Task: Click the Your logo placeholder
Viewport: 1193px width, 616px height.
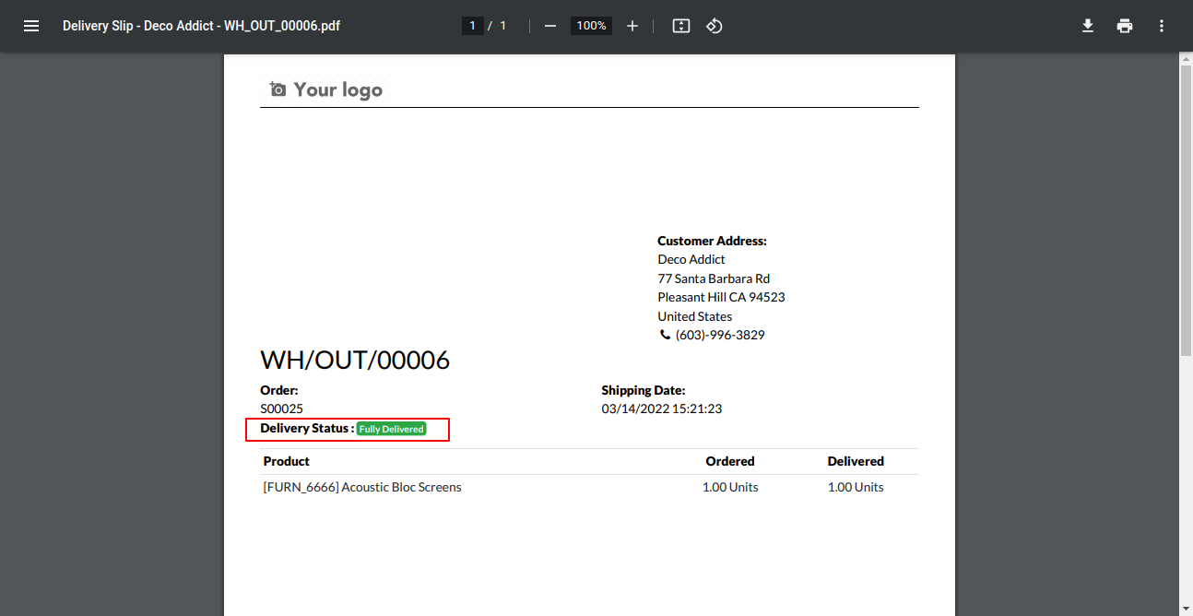Action: [326, 89]
